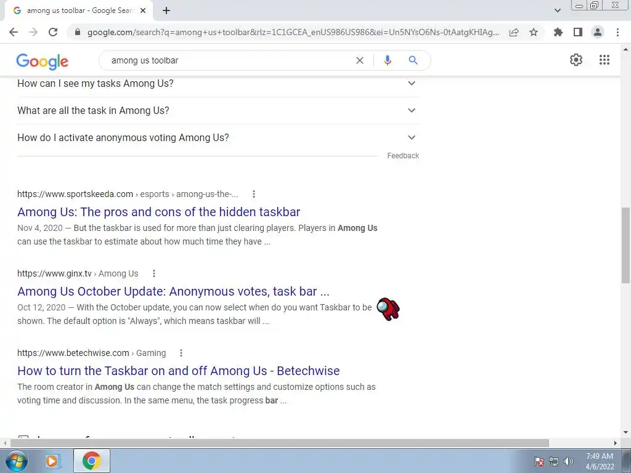Image resolution: width=631 pixels, height=473 pixels.
Task: Click the 'Nov 4, 2020' snippet date
Action: 40,228
